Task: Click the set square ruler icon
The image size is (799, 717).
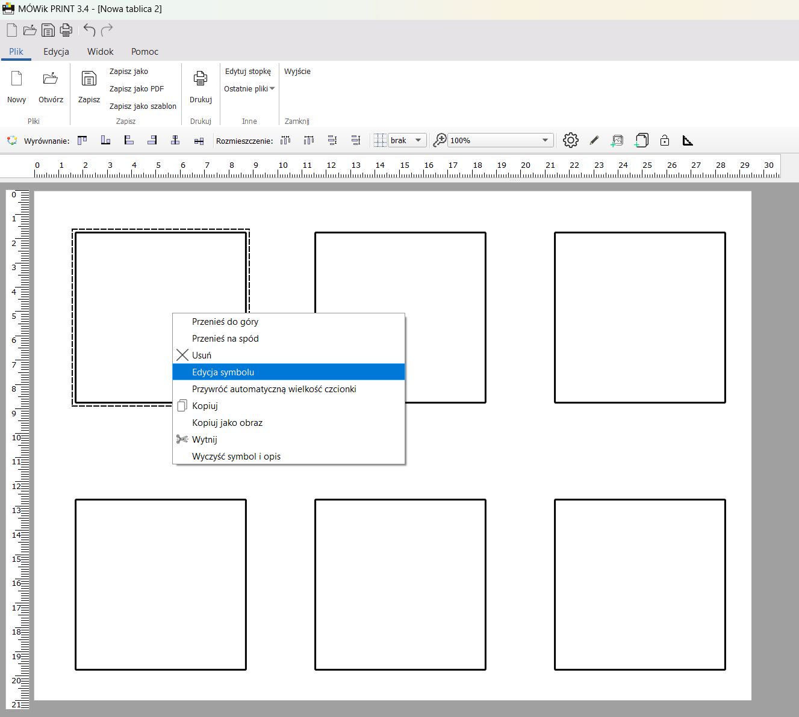Action: click(x=688, y=141)
